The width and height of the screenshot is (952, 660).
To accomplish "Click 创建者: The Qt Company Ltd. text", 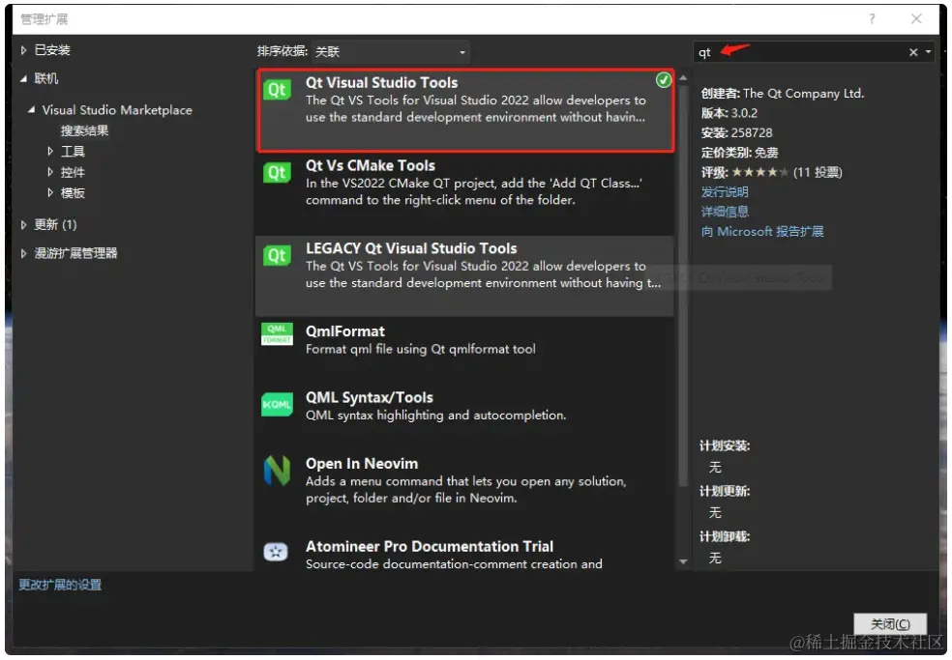I will pos(782,94).
